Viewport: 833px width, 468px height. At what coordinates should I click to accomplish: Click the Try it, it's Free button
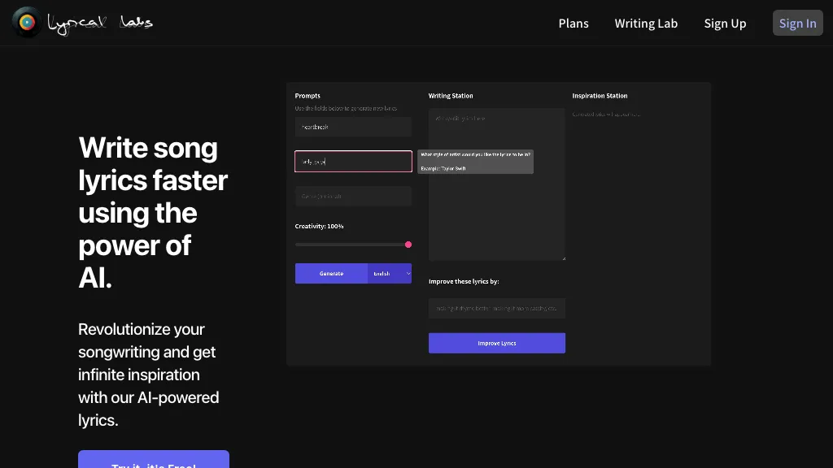(x=154, y=460)
